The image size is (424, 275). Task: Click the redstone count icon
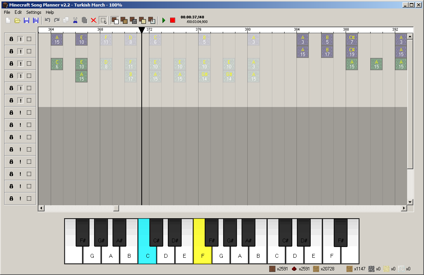(294, 269)
